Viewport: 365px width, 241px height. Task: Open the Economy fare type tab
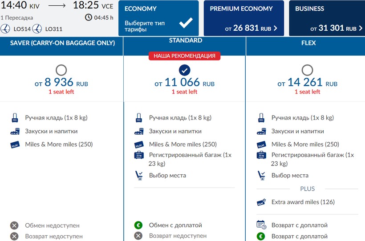click(158, 18)
